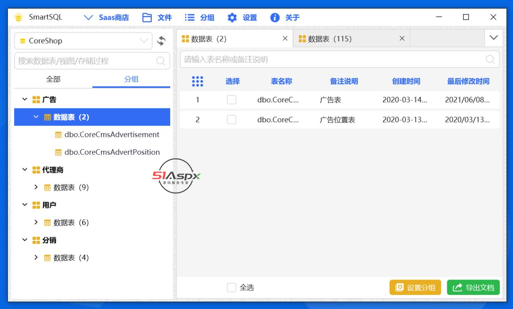The width and height of the screenshot is (513, 309).
Task: Click the 广告 group folder icon
Action: tap(36, 100)
